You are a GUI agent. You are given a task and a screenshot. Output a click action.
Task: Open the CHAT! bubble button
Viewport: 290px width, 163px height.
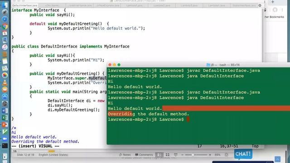[243, 154]
